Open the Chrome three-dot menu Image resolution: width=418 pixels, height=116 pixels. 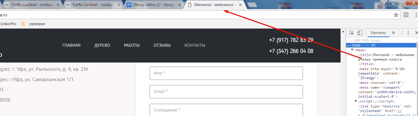point(416,15)
